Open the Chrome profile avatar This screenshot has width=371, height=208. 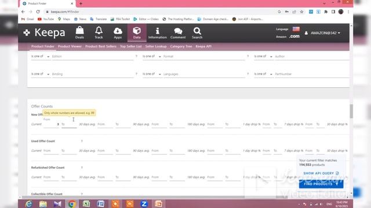click(341, 12)
